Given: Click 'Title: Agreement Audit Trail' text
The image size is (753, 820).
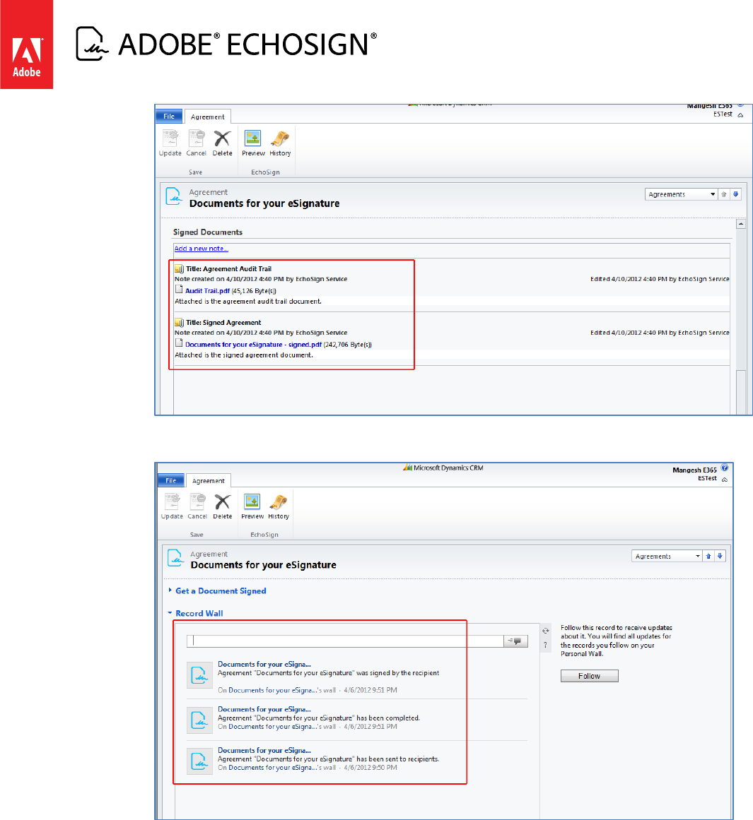Looking at the screenshot, I should [x=229, y=269].
